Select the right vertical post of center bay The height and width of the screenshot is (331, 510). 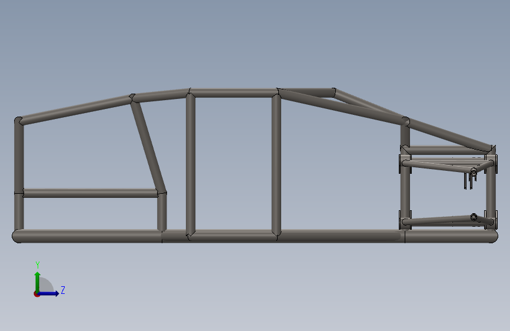click(x=276, y=164)
